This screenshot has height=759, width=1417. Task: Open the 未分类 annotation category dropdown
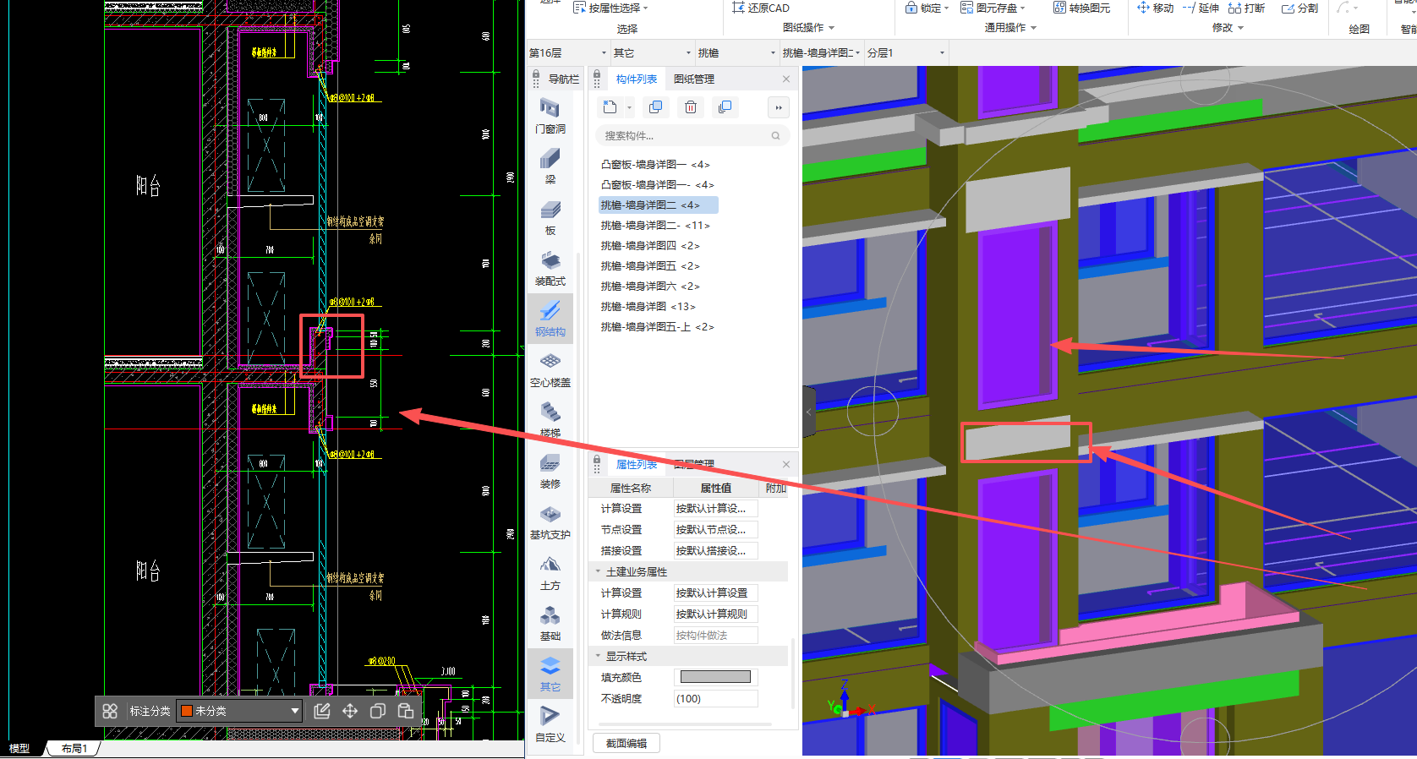(x=240, y=711)
